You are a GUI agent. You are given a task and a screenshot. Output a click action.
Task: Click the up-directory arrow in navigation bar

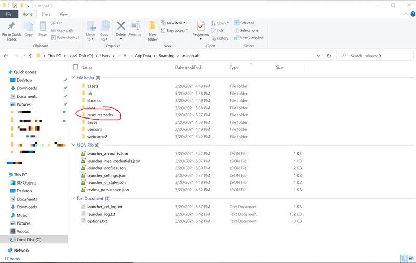point(31,56)
